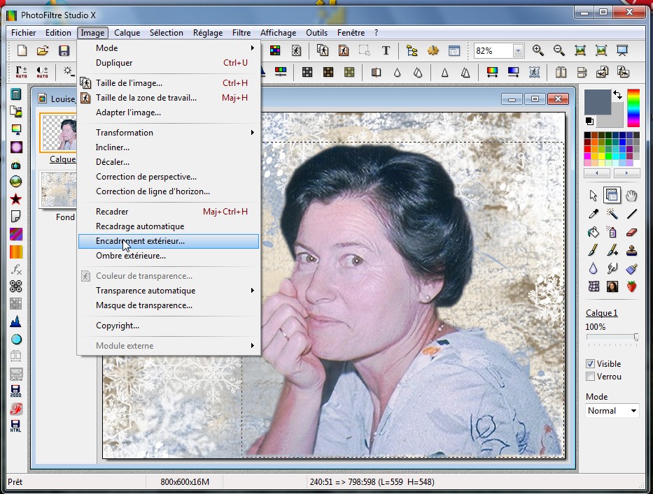This screenshot has height=494, width=653.
Task: Click the 800x600x16M status bar text
Action: click(x=185, y=482)
